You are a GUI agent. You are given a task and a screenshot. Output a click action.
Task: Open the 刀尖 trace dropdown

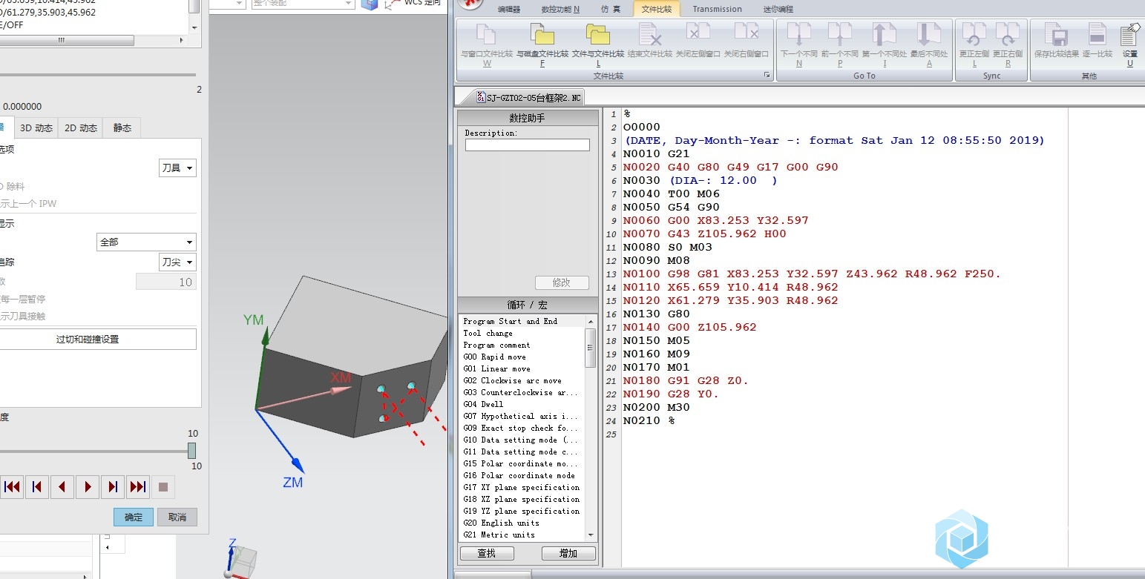(177, 262)
